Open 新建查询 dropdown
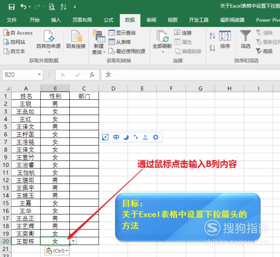This screenshot has height=257, width=280. coord(99,42)
